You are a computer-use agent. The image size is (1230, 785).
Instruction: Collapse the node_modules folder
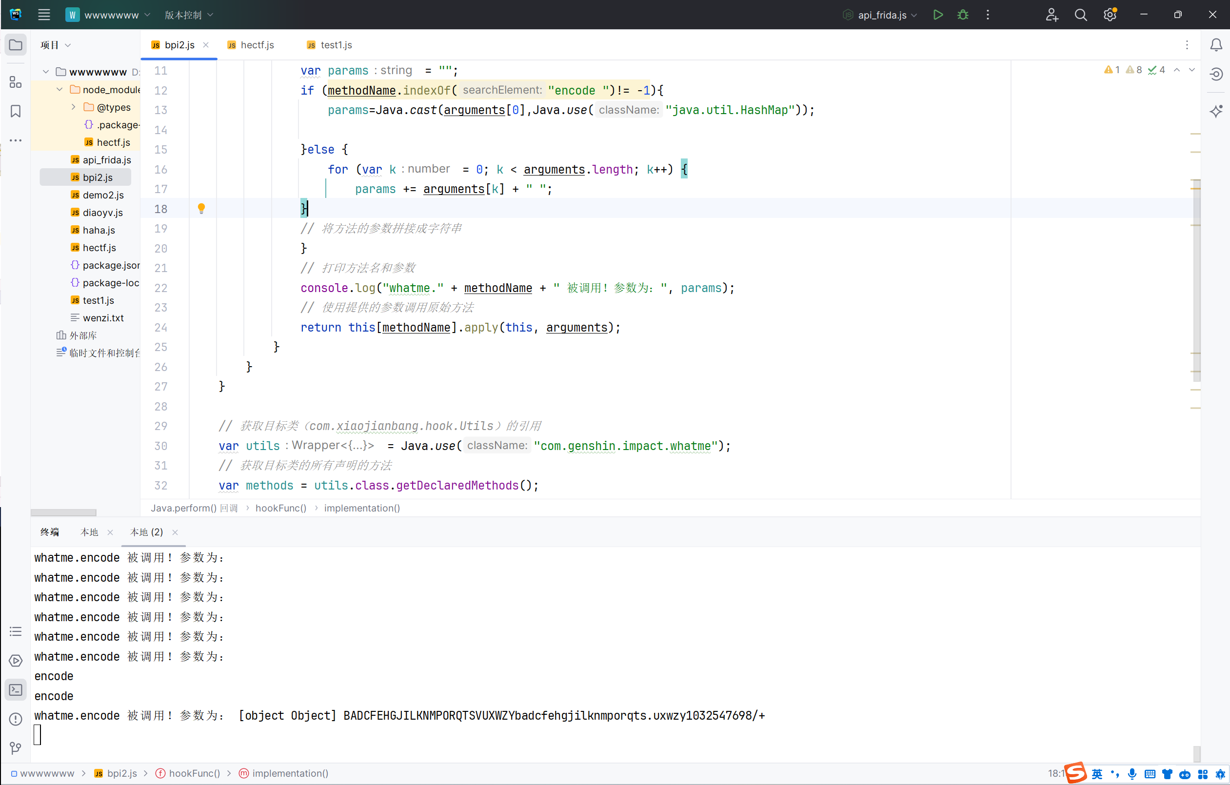click(x=59, y=89)
